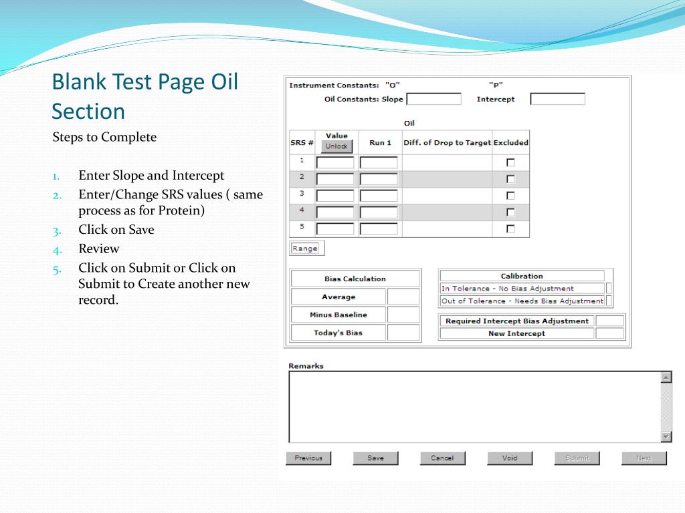The width and height of the screenshot is (685, 513).
Task: Click the Average value box
Action: 403,297
